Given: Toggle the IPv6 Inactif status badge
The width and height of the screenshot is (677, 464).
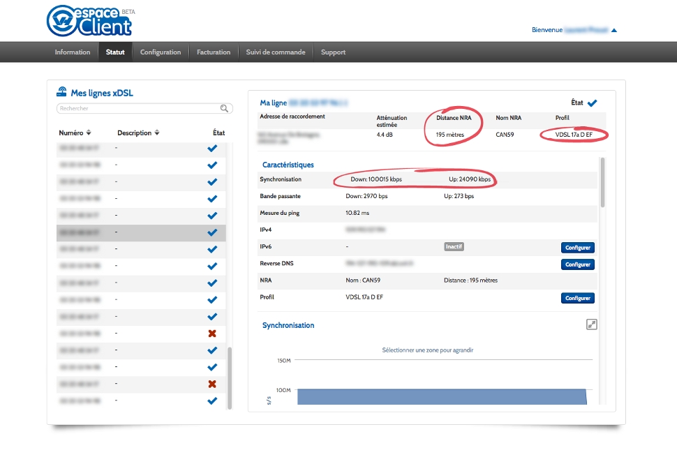Looking at the screenshot, I should tap(454, 246).
